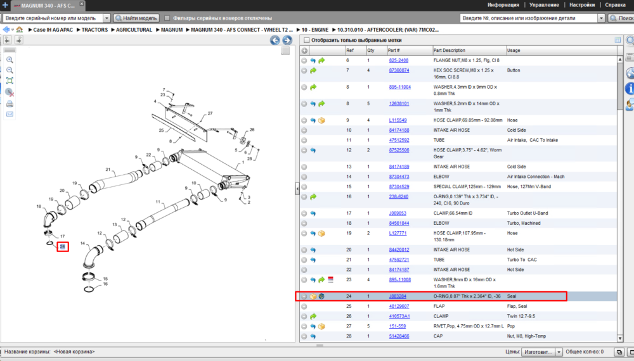
Task: Click blue arrow in row 17
Action: [313, 213]
